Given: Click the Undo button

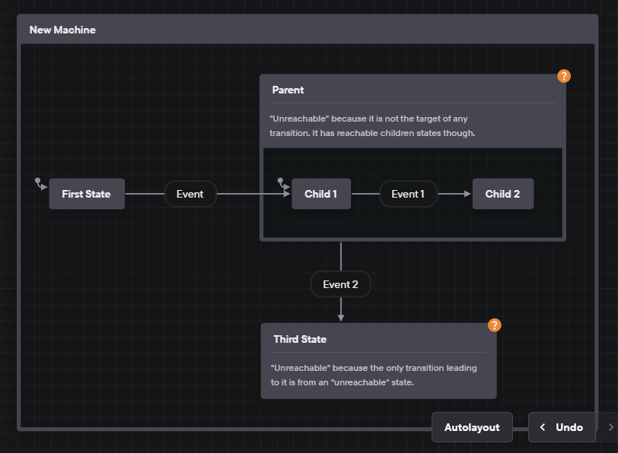Looking at the screenshot, I should coord(568,427).
